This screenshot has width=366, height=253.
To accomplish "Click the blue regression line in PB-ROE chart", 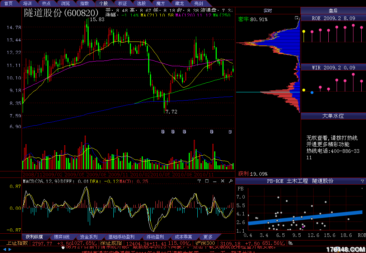I will [x=305, y=218].
